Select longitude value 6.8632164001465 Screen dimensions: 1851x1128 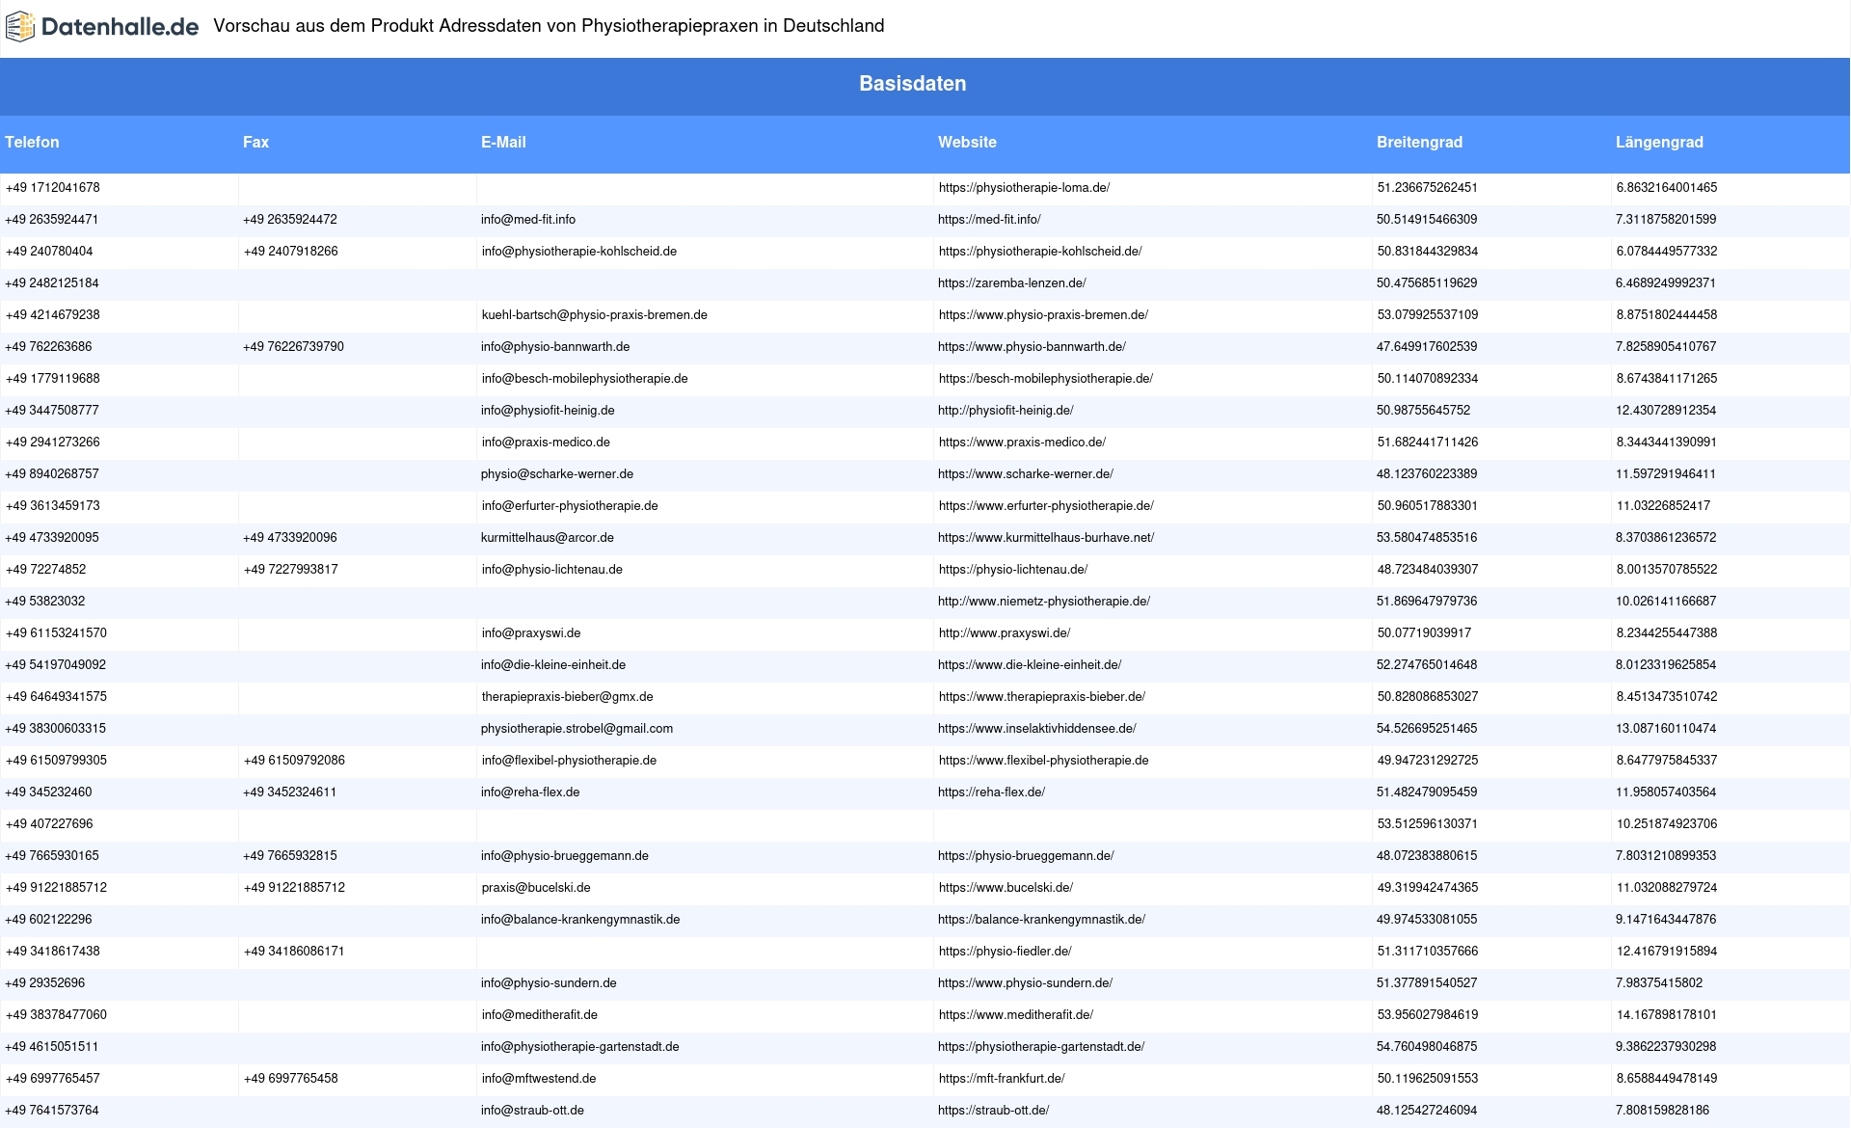click(1667, 188)
